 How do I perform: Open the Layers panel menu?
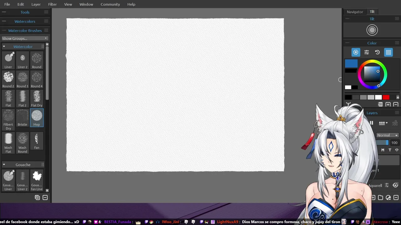[397, 113]
